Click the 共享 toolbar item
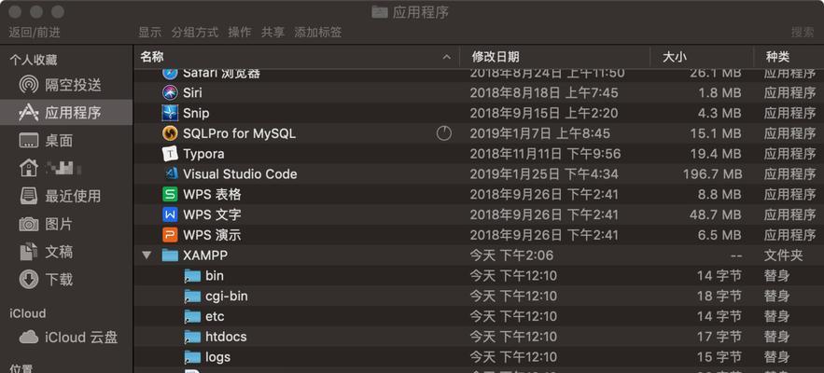The image size is (824, 373). (x=272, y=32)
